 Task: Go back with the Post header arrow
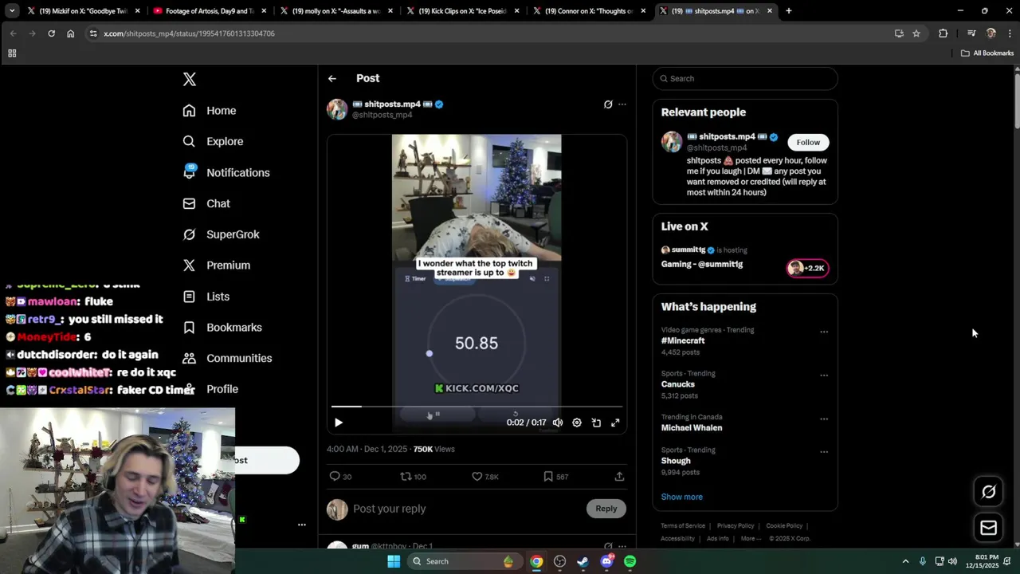pos(332,78)
